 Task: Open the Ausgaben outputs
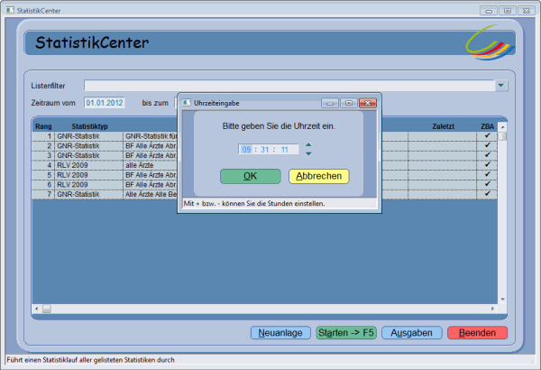(411, 333)
